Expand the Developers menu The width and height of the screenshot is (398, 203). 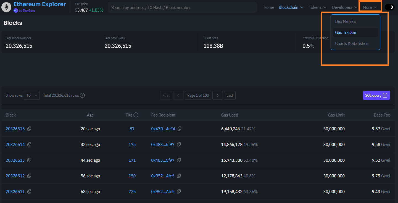[344, 7]
